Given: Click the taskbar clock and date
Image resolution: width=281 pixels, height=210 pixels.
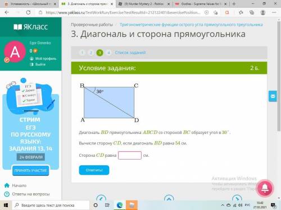Looking at the screenshot, I should pyautogui.click(x=260, y=205).
